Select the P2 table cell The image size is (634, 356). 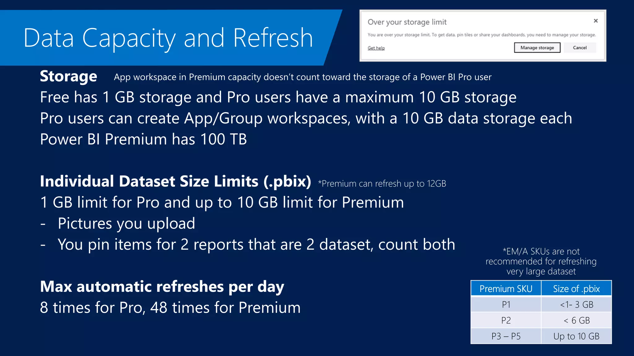(x=506, y=320)
